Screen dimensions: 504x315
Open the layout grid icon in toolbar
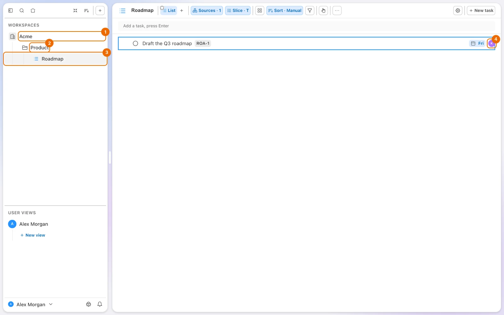click(260, 10)
